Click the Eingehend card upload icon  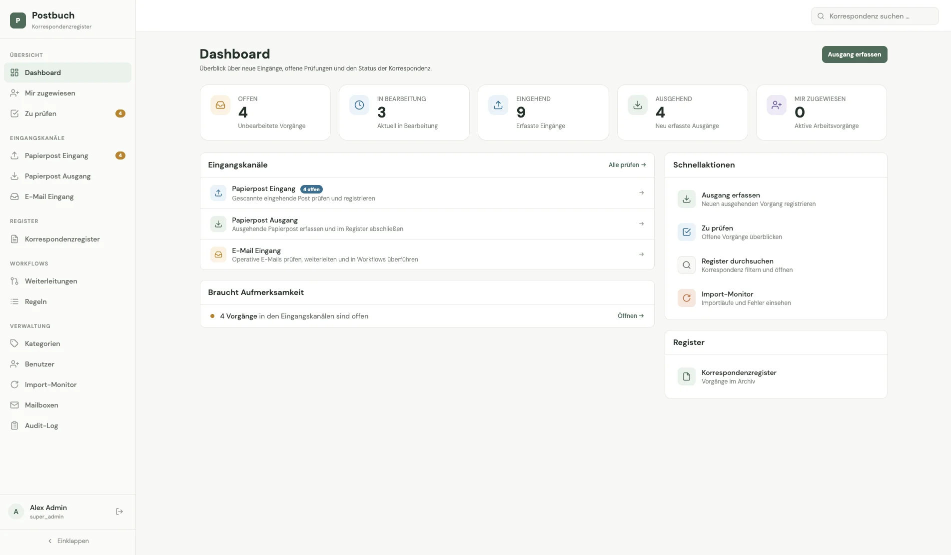[x=498, y=105]
